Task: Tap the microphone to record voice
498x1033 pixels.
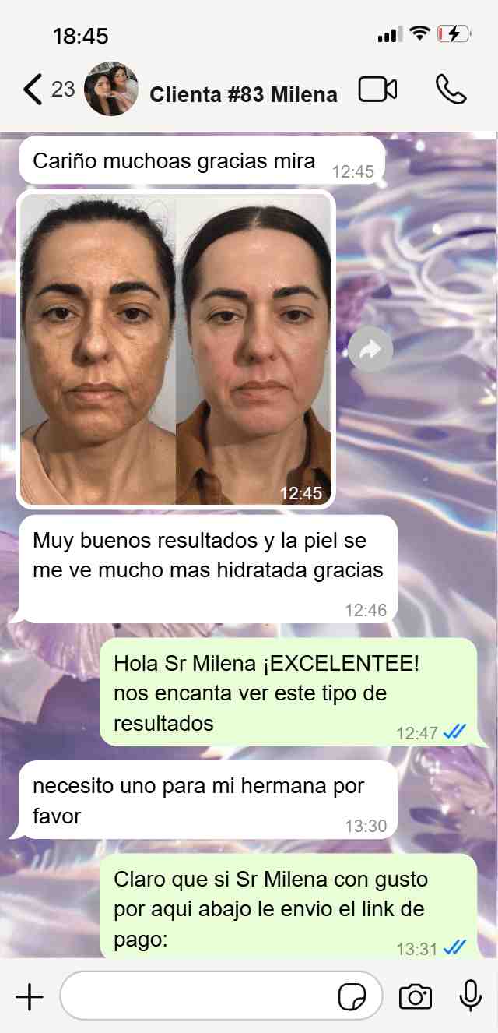Action: [470, 996]
